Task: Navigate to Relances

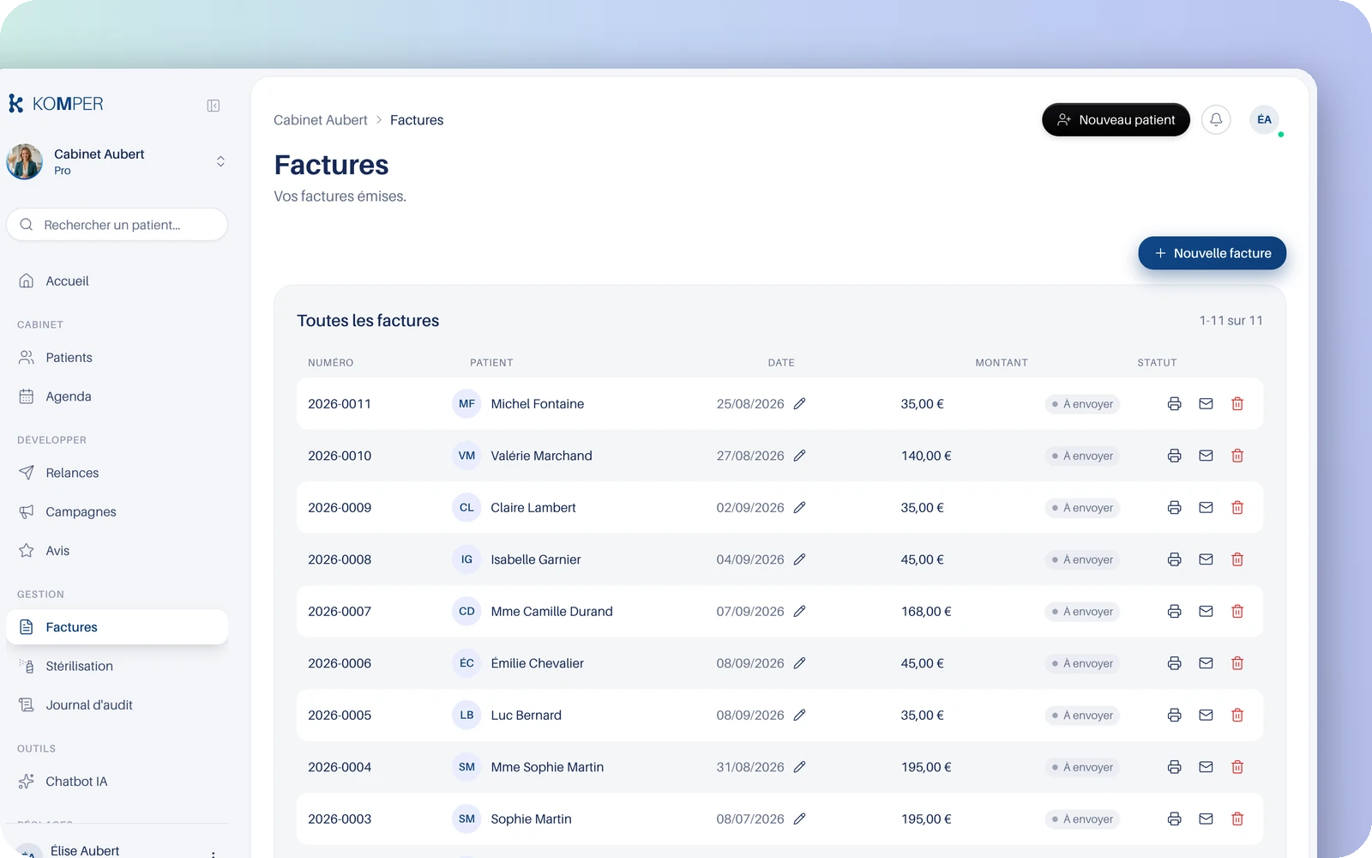Action: 117,473
